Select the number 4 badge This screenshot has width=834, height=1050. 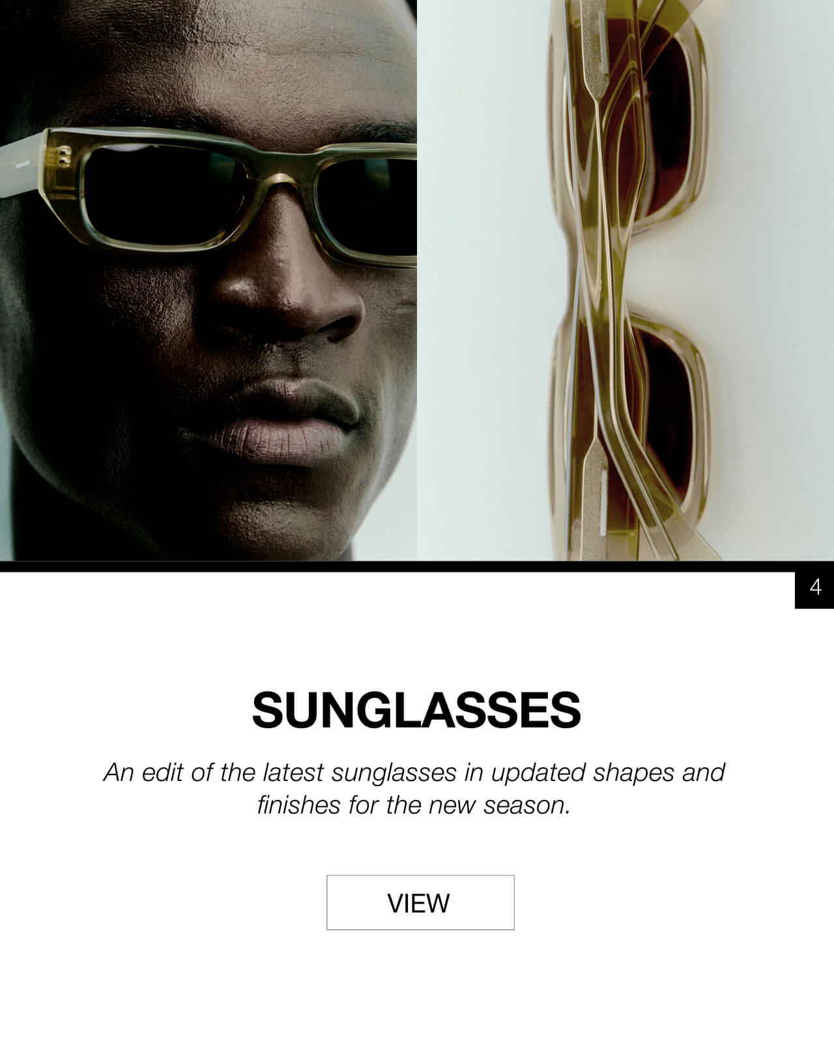click(814, 588)
